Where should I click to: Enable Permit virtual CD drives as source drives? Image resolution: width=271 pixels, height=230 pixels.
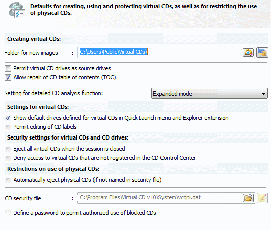point(8,68)
